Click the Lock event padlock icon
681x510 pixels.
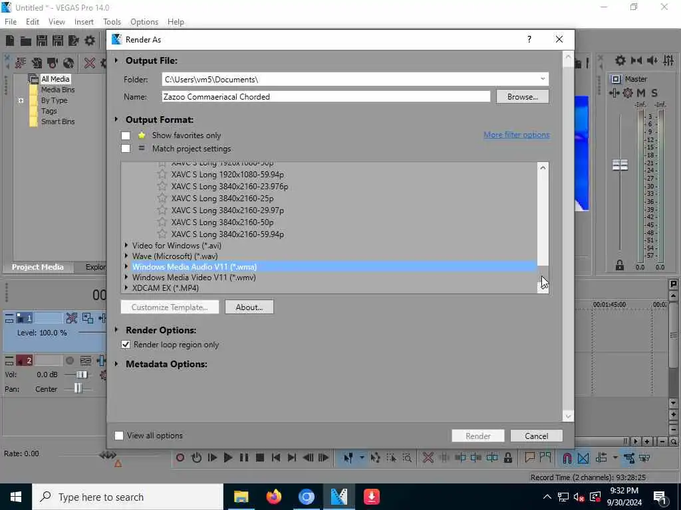(x=507, y=458)
